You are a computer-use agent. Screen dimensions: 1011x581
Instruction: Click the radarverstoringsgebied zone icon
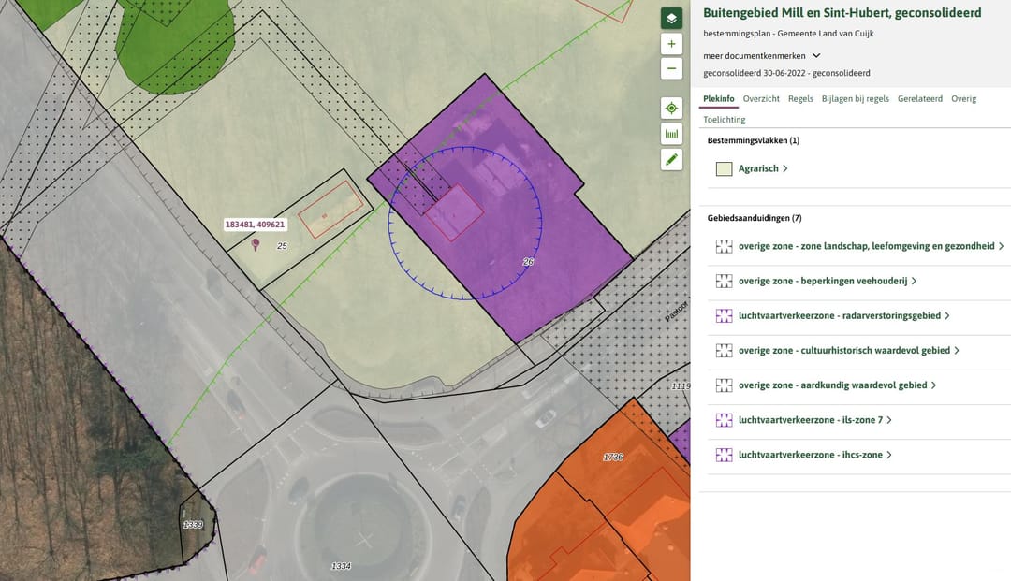[724, 316]
